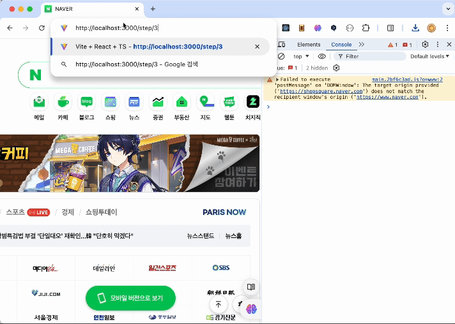Click the dark hexagon extension icon
This screenshot has height=324, width=455.
[334, 28]
